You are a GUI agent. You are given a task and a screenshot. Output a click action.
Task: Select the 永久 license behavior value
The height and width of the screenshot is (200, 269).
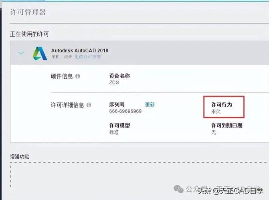216,112
